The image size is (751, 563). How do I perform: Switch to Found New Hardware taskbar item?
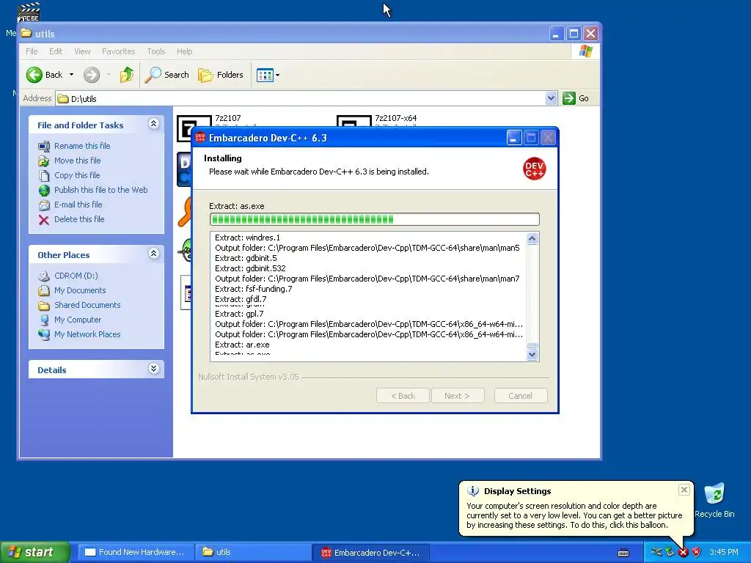pyautogui.click(x=136, y=552)
